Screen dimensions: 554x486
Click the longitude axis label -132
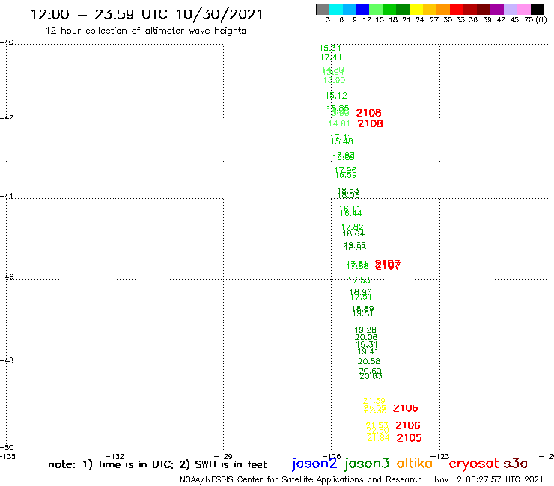pyautogui.click(x=115, y=456)
